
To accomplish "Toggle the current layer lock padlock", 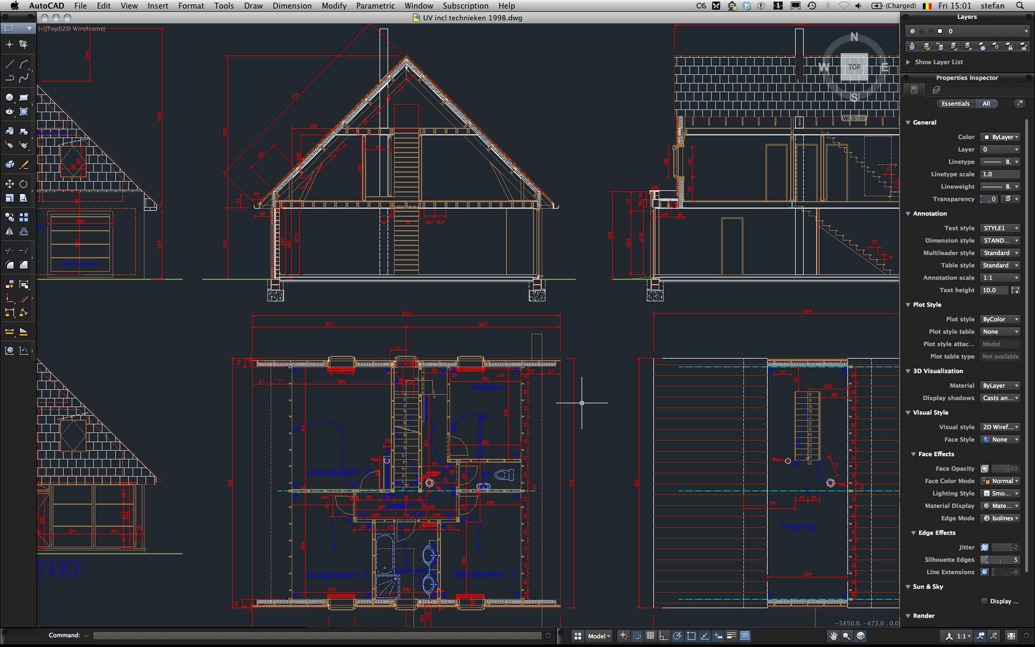I will click(921, 30).
